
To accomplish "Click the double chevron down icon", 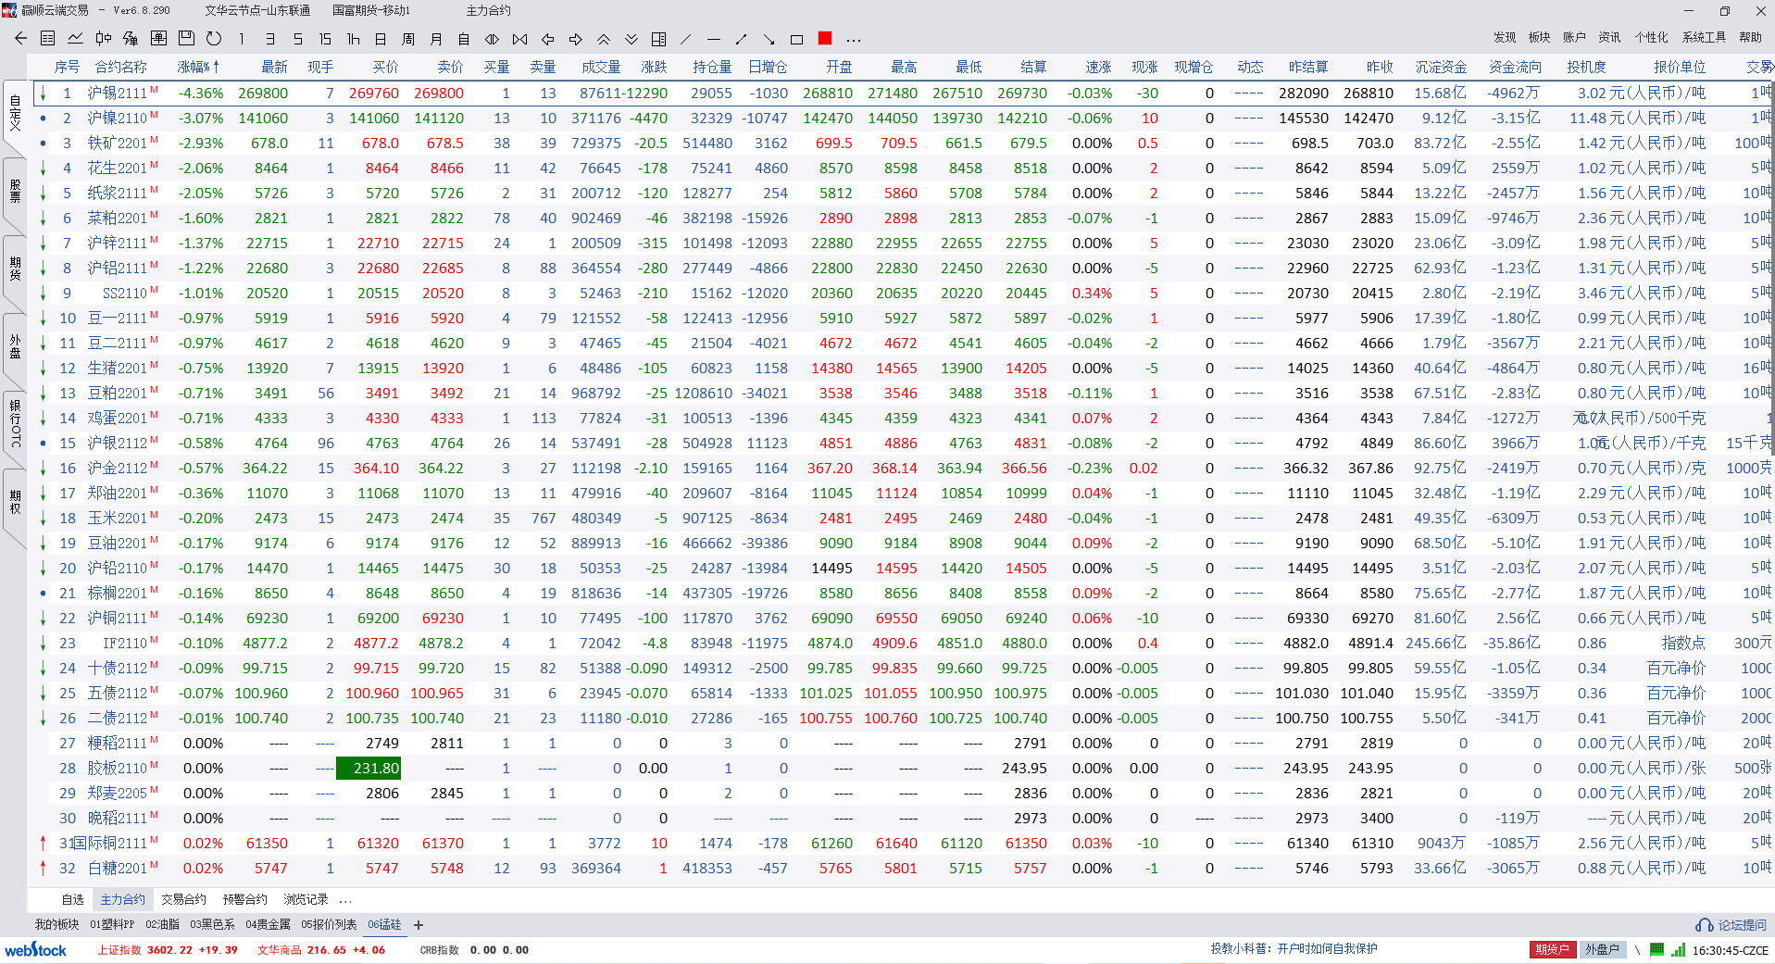I will (x=631, y=39).
